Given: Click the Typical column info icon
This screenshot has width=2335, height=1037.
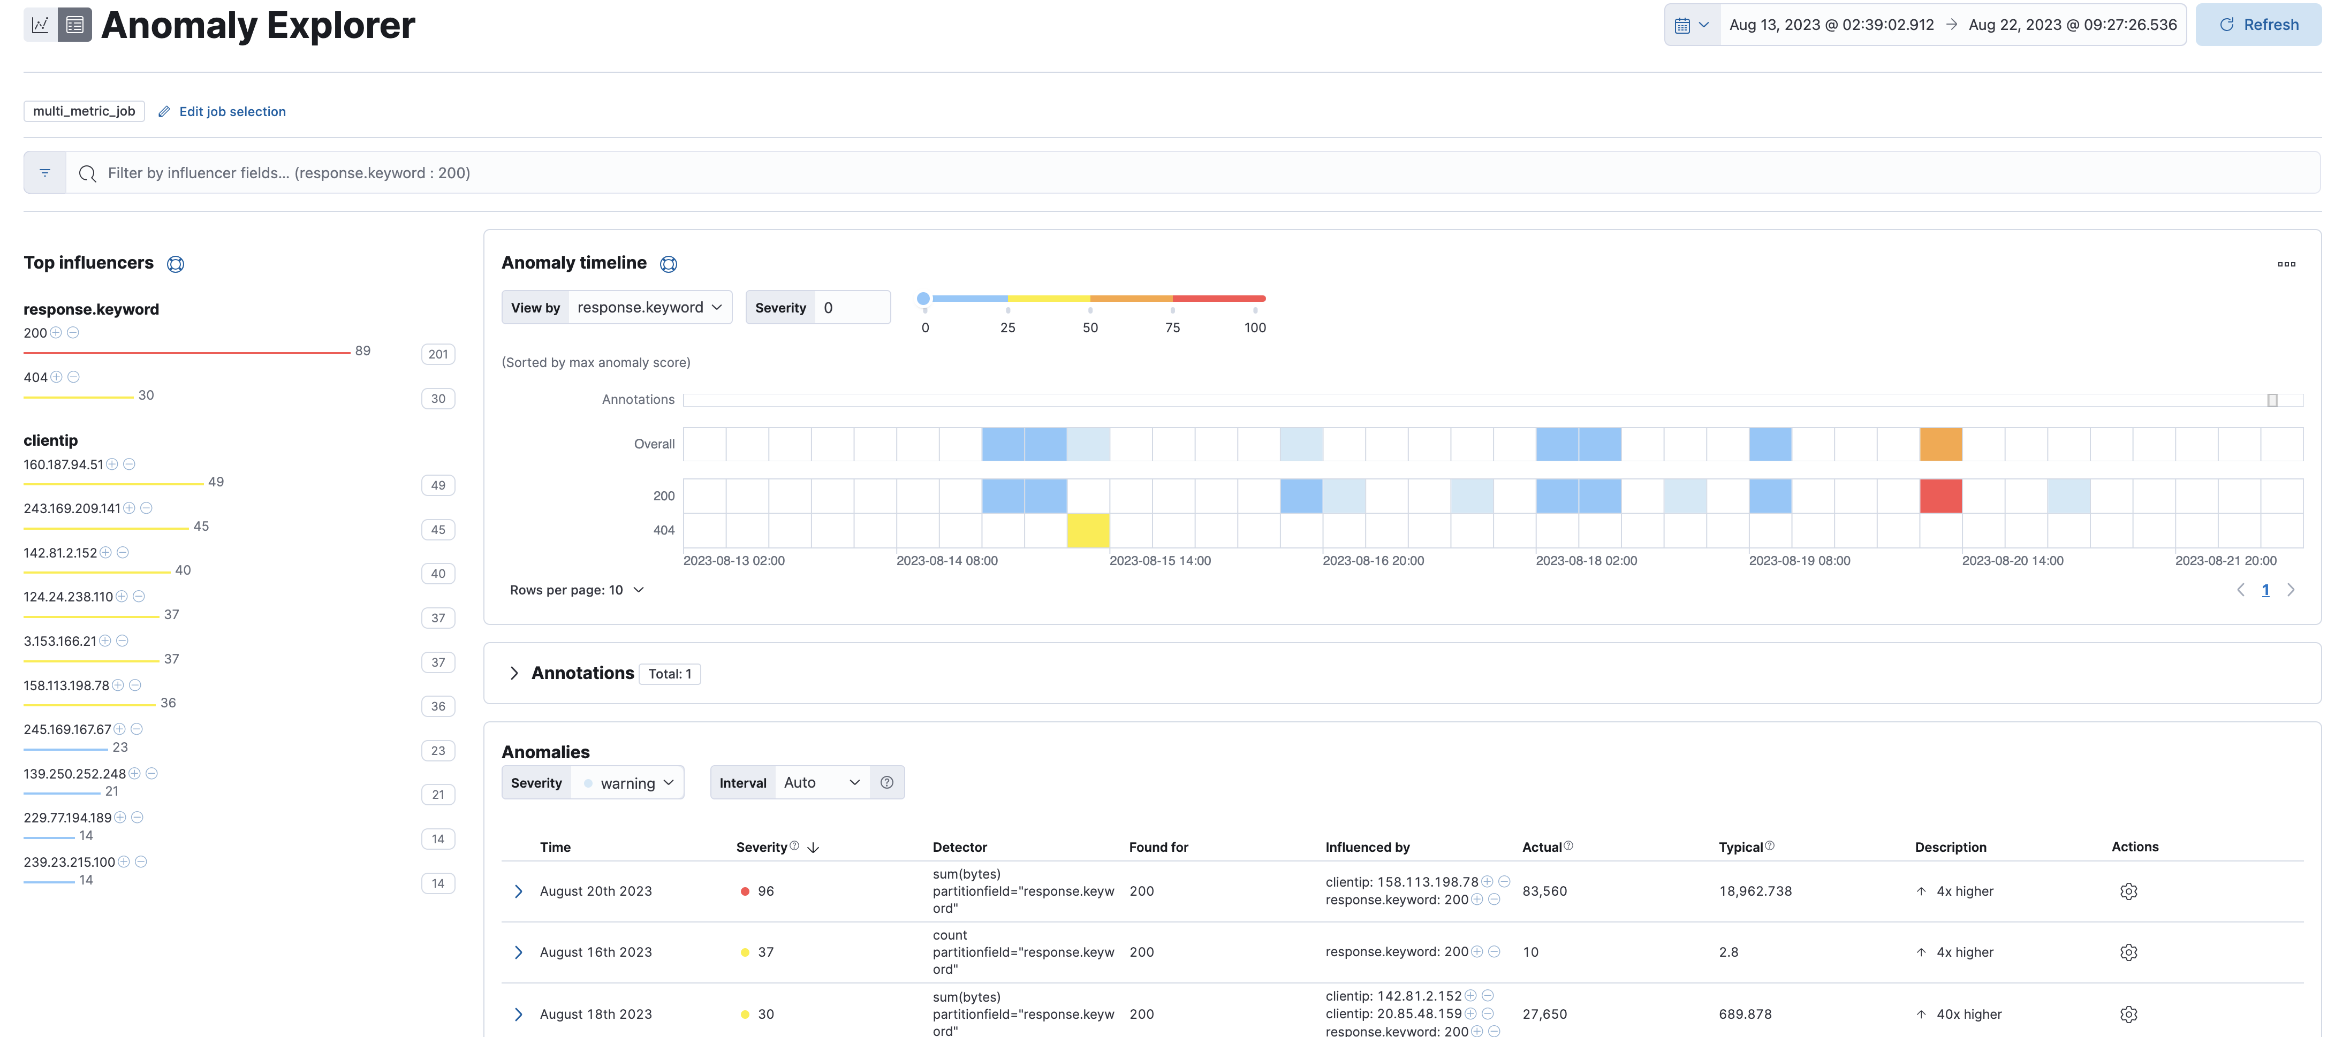Looking at the screenshot, I should click(1769, 845).
